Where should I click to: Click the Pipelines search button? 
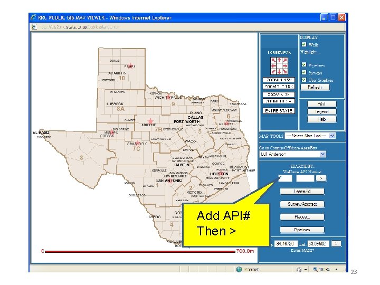(302, 230)
